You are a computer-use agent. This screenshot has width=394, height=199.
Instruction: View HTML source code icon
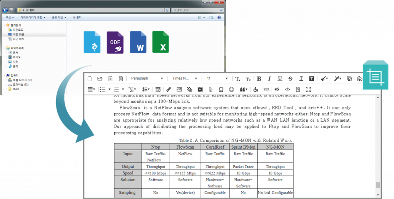[287, 90]
